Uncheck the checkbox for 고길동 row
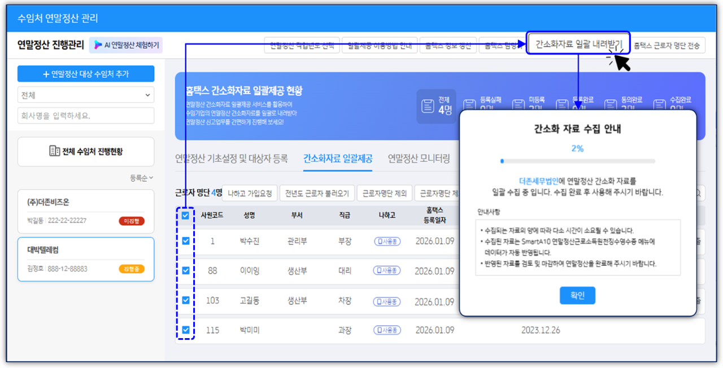Image resolution: width=723 pixels, height=368 pixels. [x=186, y=300]
